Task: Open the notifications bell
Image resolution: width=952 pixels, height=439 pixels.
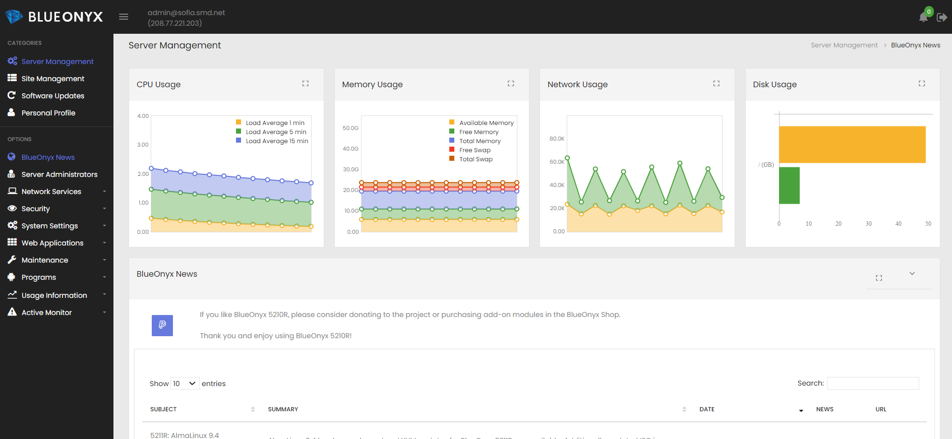Action: click(x=923, y=17)
